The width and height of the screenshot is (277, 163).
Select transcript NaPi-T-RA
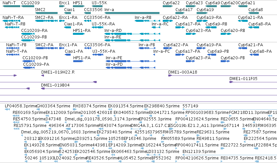11,21
